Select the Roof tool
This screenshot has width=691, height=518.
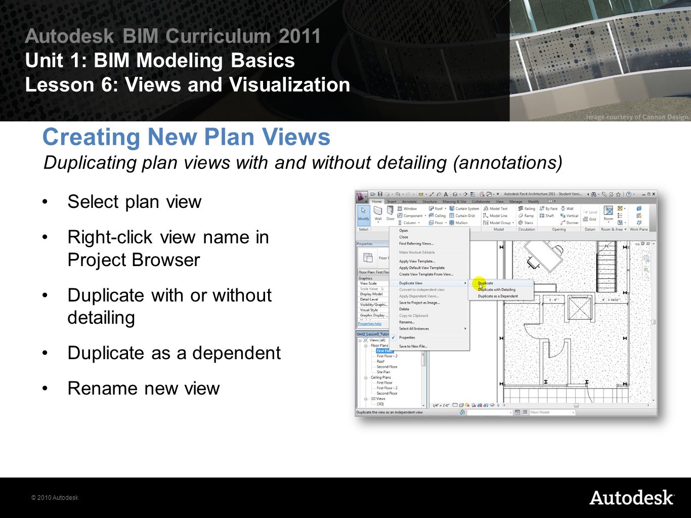click(437, 208)
